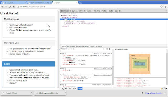Close the DevTools panel
This screenshot has height=97, width=168.
click(166, 11)
